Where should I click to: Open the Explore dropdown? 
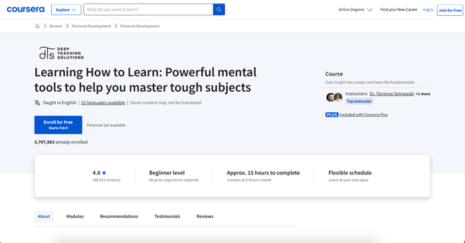pos(66,10)
